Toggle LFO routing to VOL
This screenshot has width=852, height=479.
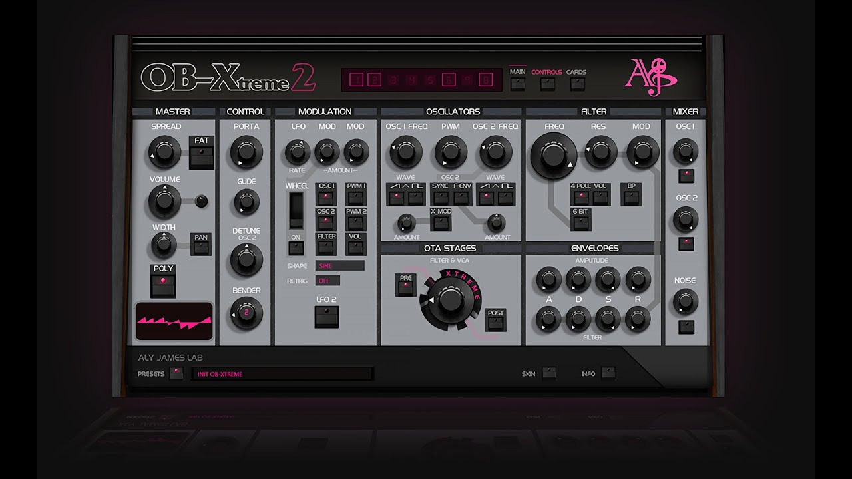355,248
